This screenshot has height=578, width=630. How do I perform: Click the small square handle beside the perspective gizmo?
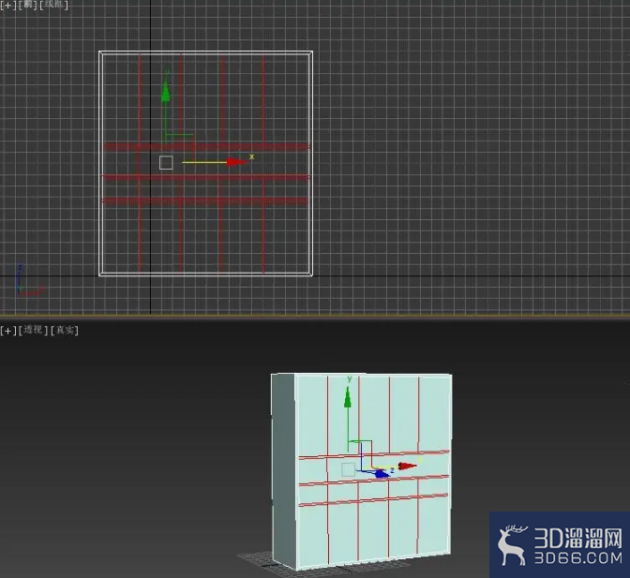coord(349,469)
